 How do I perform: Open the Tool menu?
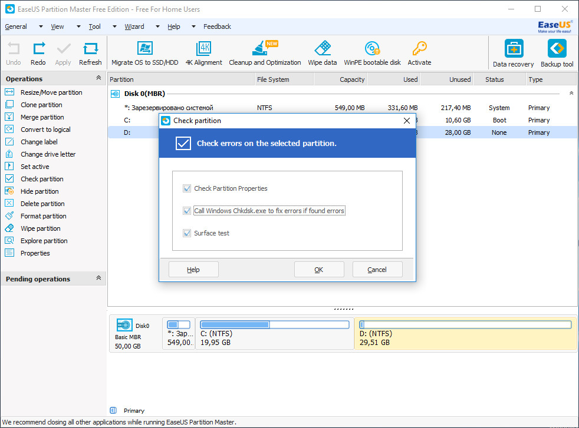coord(94,26)
